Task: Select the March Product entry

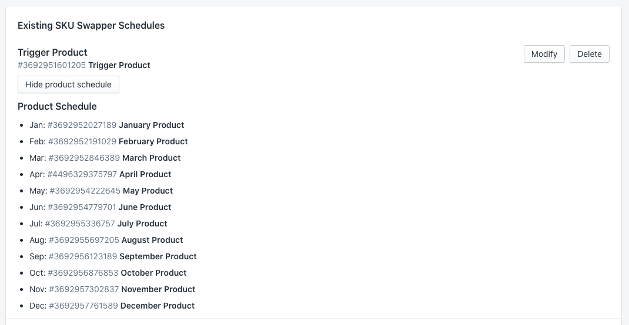Action: pos(151,158)
